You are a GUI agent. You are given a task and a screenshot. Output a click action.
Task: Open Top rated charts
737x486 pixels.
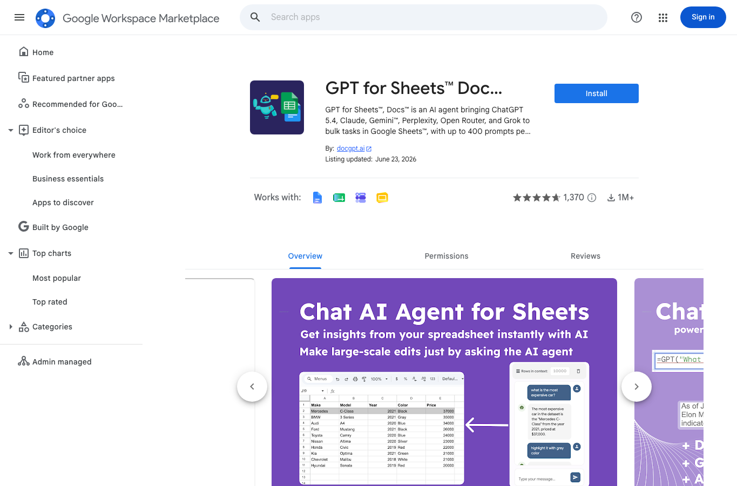(50, 302)
